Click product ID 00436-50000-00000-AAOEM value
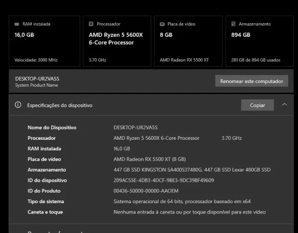298x233 pixels. click(x=146, y=191)
